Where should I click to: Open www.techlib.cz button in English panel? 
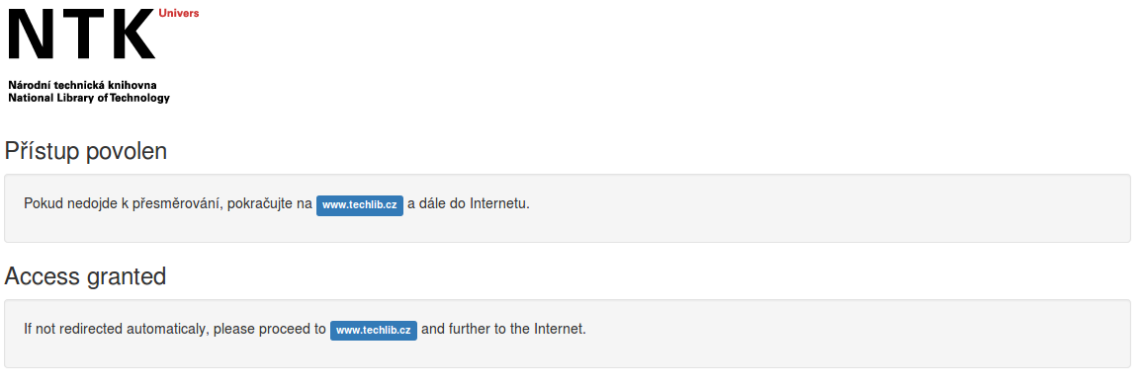pos(374,330)
